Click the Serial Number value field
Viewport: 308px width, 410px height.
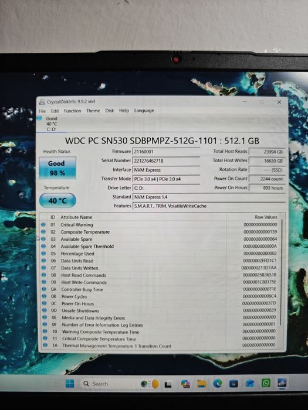[166, 161]
